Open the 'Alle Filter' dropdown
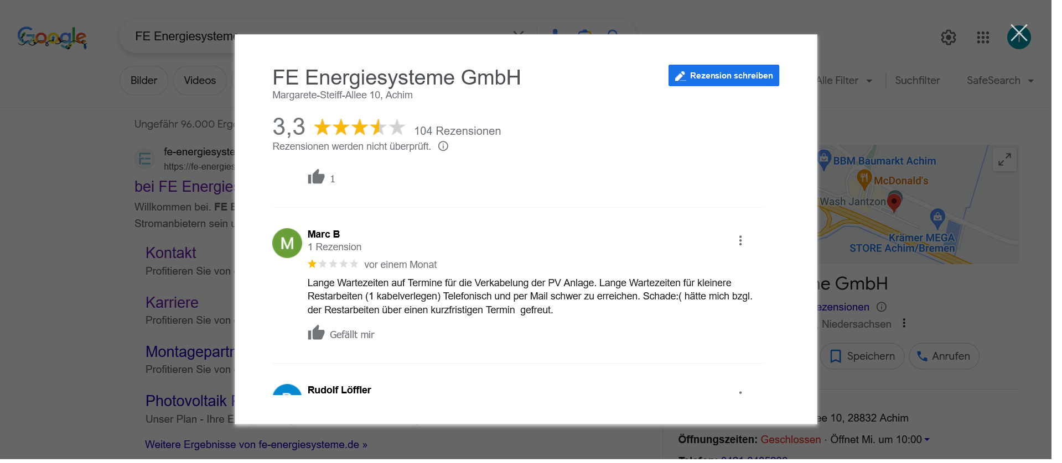 point(844,81)
